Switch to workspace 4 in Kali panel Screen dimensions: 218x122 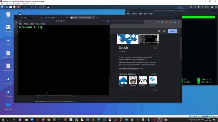click(x=39, y=7)
